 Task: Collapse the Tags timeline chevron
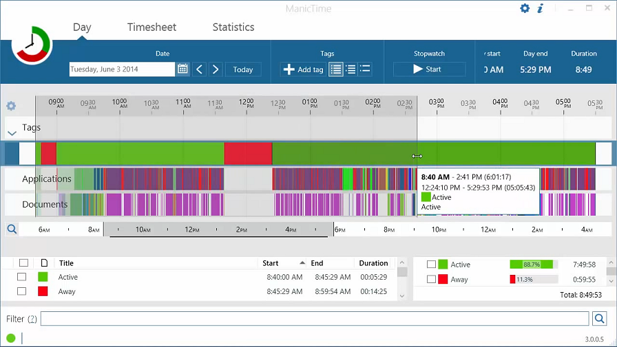[12, 133]
